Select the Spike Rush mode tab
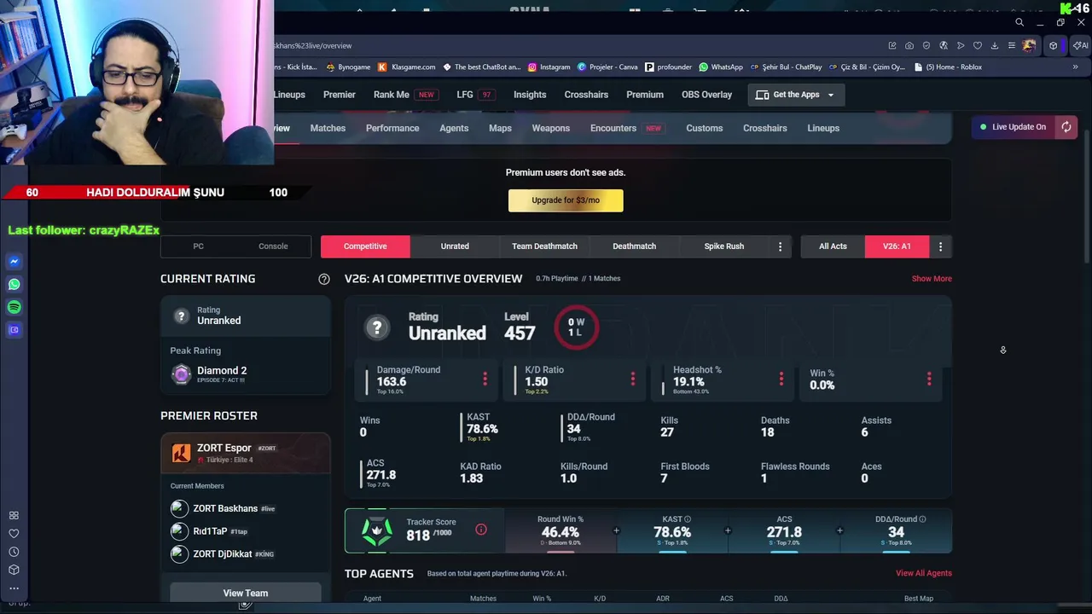 point(723,246)
